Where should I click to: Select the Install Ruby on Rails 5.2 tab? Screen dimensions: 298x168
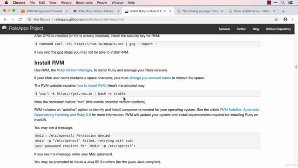pos(148,11)
